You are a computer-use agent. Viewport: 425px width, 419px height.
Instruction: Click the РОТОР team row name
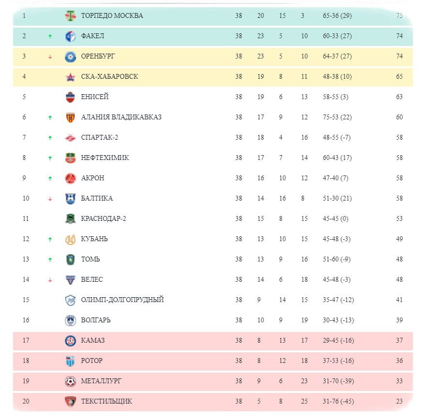[x=92, y=361]
